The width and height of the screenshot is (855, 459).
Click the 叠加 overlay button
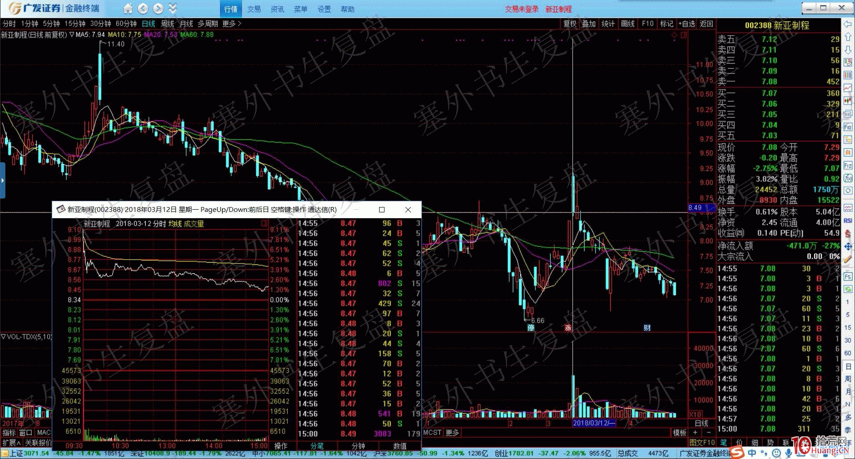point(589,24)
